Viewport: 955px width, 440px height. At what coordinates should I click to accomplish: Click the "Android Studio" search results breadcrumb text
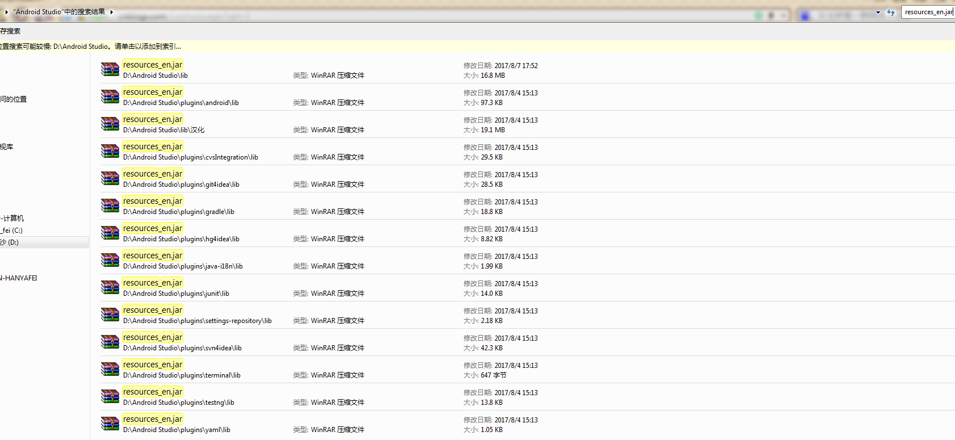click(x=59, y=12)
